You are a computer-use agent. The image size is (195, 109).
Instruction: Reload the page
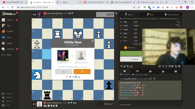12,7
